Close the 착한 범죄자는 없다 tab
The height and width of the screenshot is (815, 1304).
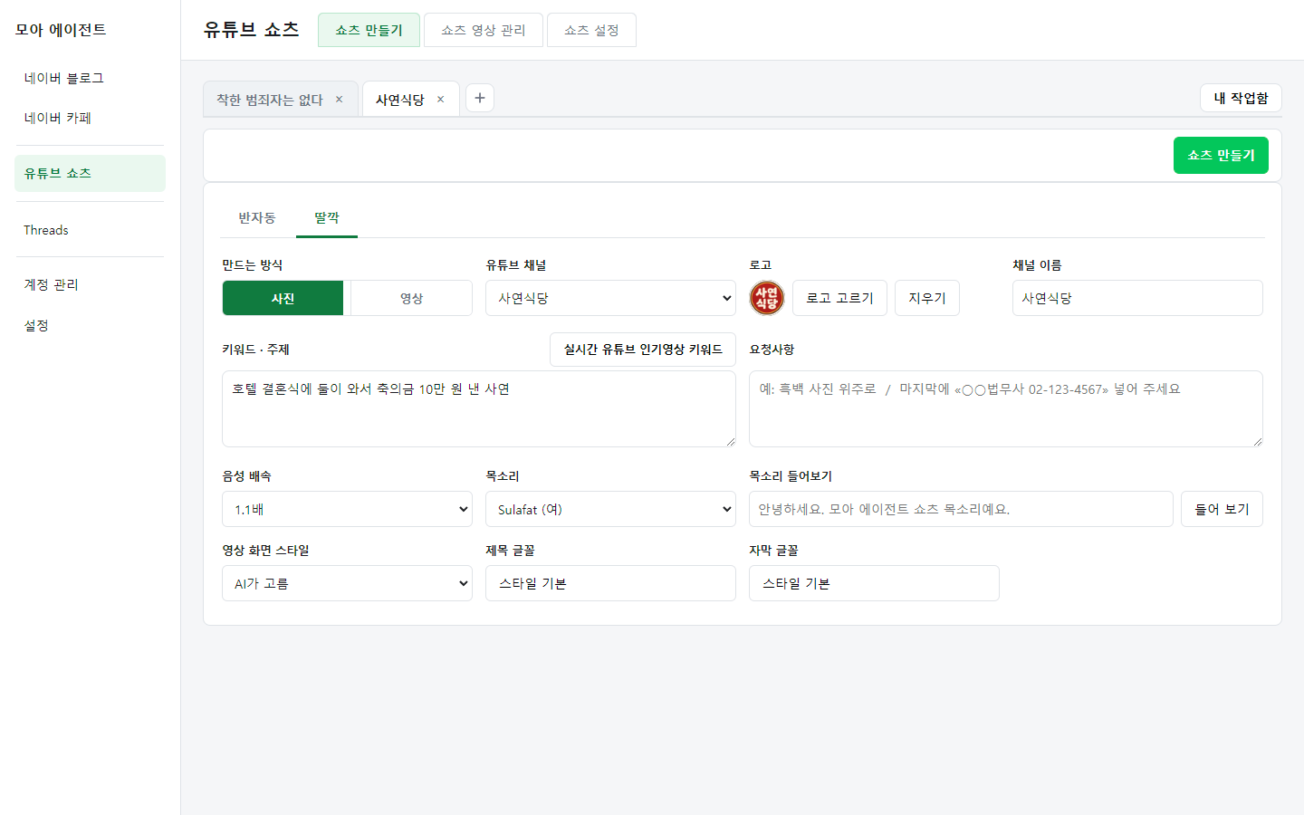coord(340,100)
